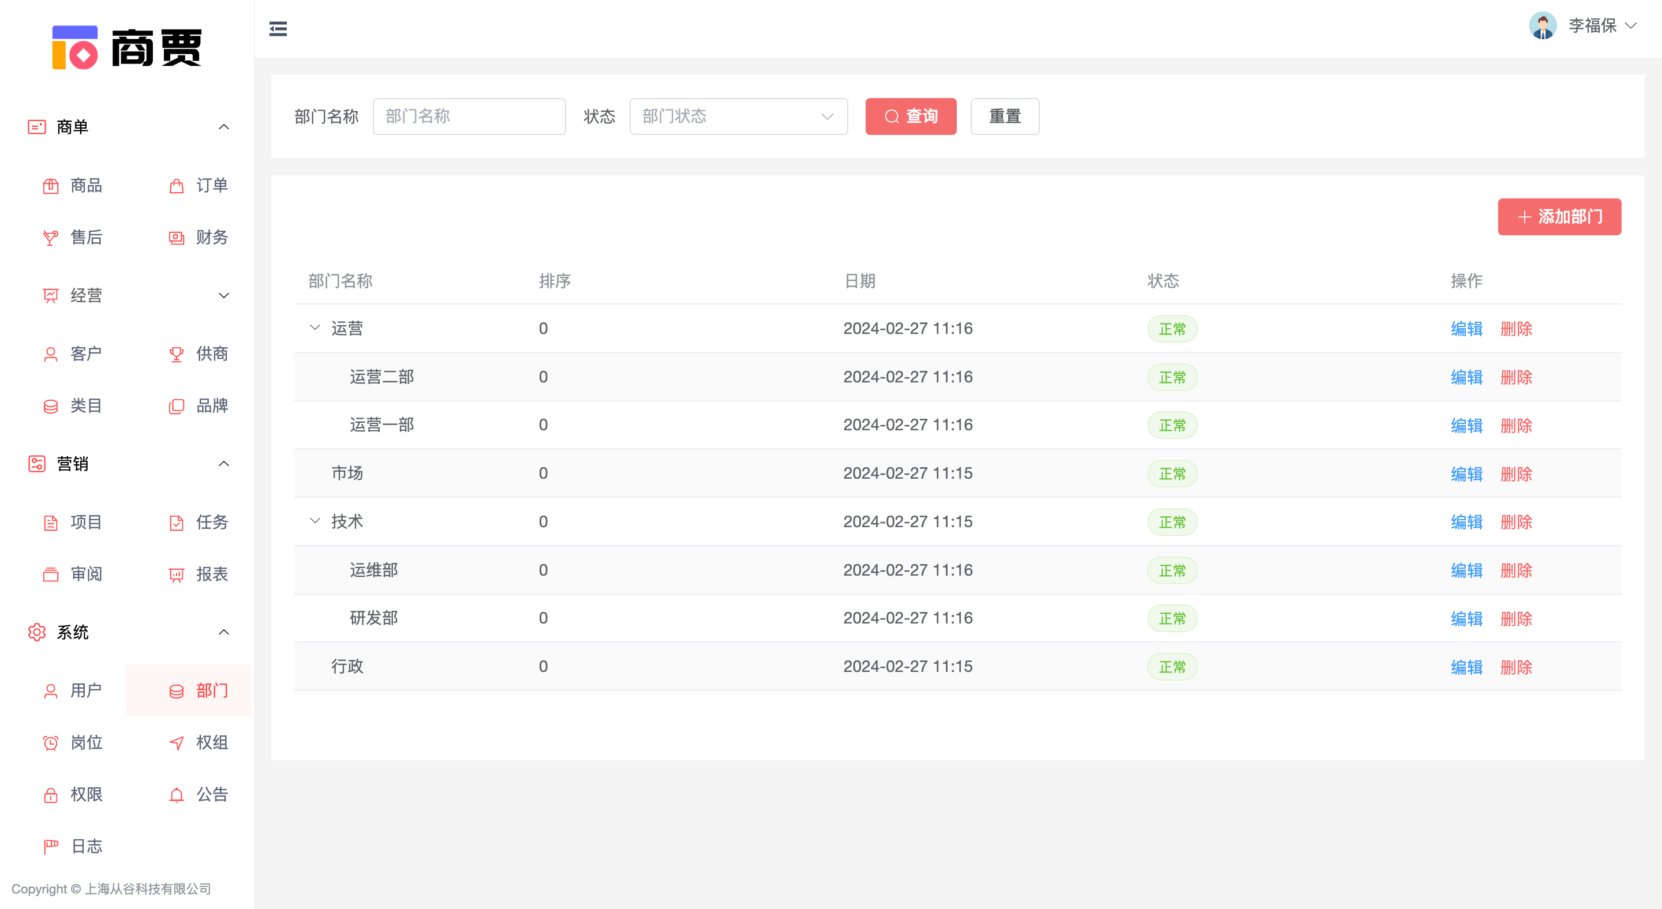
Task: Collapse the 技术 department row
Action: (315, 521)
